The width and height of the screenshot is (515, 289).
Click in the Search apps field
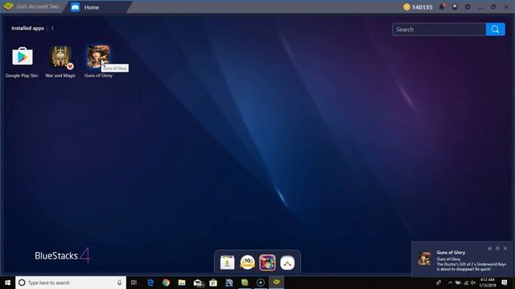pyautogui.click(x=439, y=30)
